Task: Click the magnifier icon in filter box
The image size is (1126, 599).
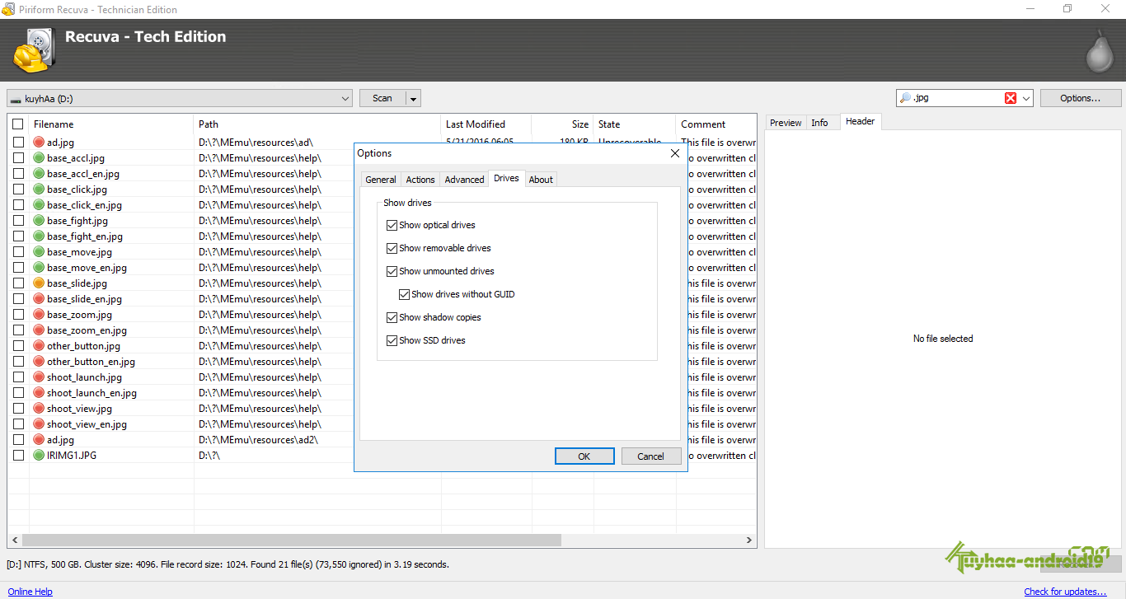Action: click(x=905, y=98)
